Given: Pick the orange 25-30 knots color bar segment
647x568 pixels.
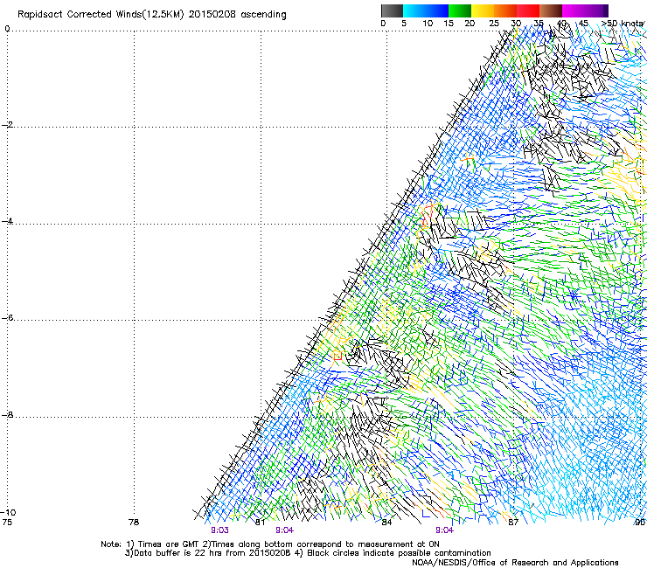Looking at the screenshot, I should click(x=505, y=10).
